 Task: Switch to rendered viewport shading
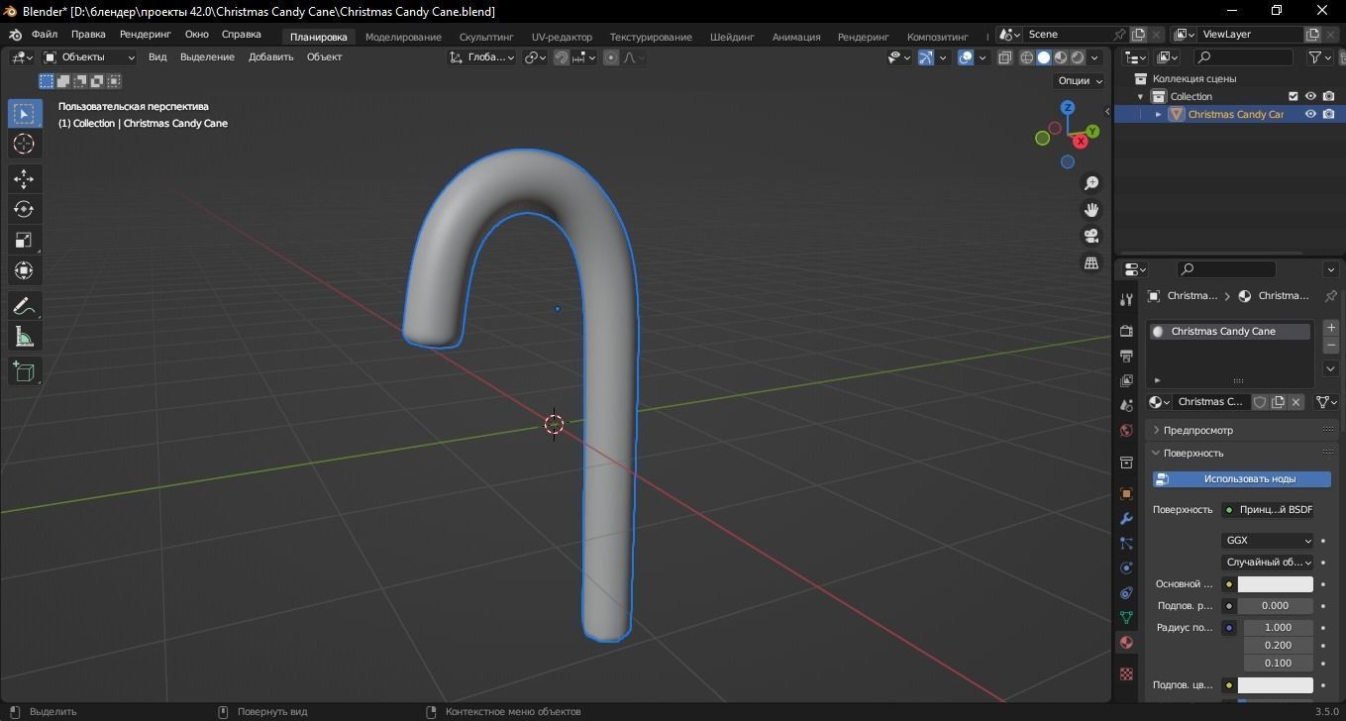point(1078,57)
